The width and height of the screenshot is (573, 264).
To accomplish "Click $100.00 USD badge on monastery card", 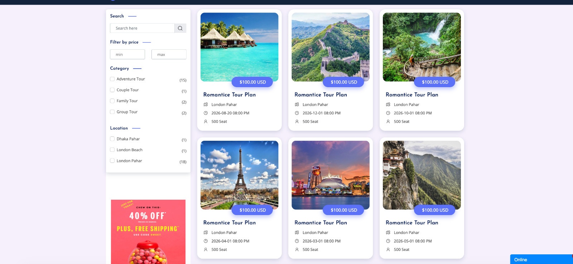I will tap(435, 210).
